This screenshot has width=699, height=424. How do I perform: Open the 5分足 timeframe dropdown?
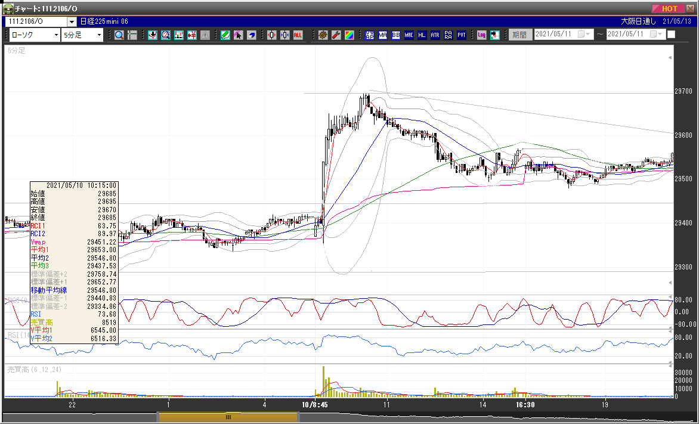click(82, 35)
